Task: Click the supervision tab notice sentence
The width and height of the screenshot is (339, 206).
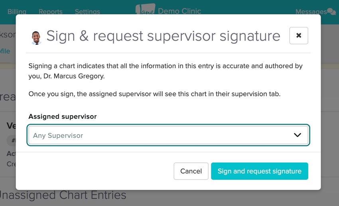Action: 155,94
